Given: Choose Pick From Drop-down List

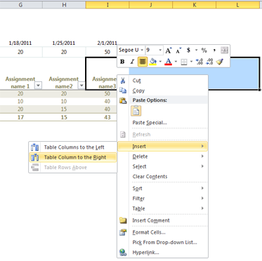Looking at the screenshot, I should pos(162,243).
